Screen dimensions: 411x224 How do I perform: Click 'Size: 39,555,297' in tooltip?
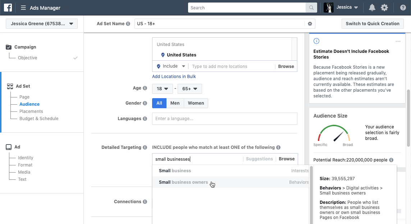tap(337, 178)
